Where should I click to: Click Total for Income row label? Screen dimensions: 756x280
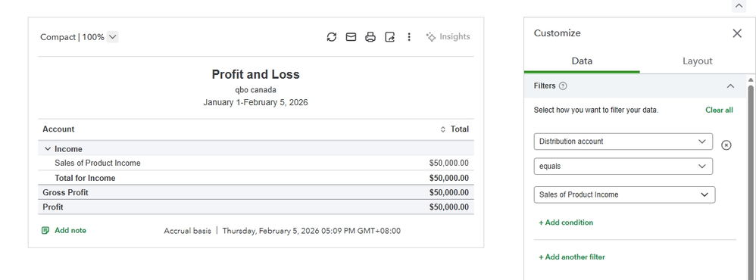tap(85, 178)
